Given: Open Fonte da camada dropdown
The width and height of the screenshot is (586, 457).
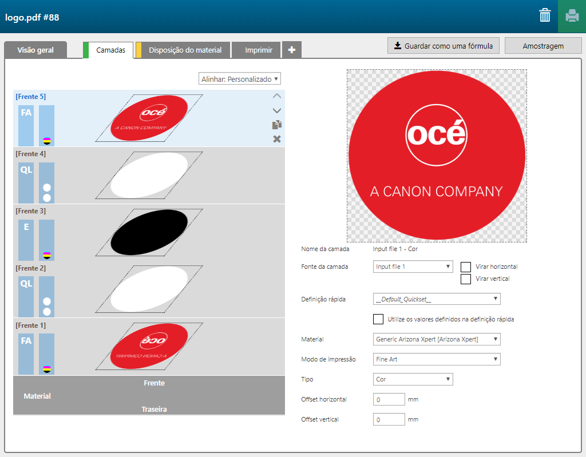Looking at the screenshot, I should pyautogui.click(x=413, y=267).
